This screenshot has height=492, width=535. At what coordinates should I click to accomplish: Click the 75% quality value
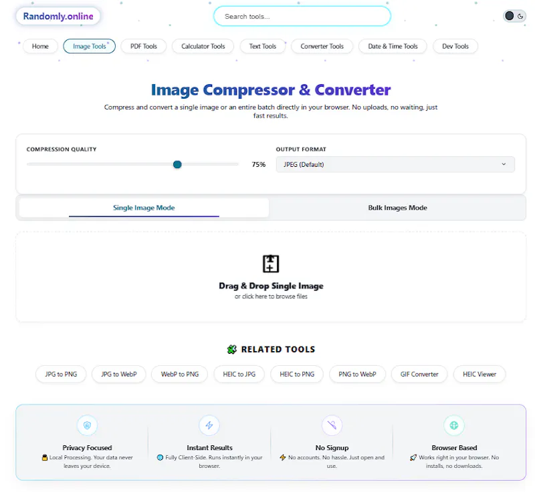coord(259,164)
